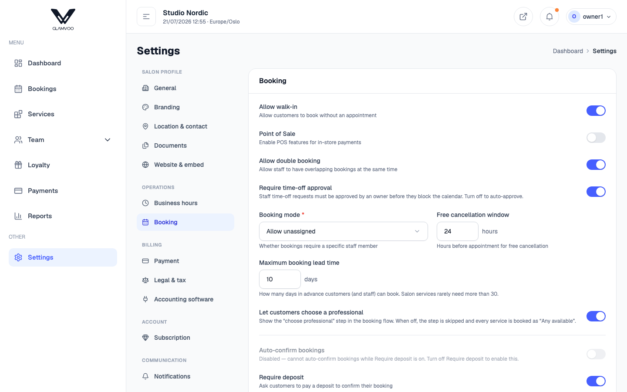Disable the Allow walk-in toggle
Screen dimensions: 627x392
(x=596, y=111)
